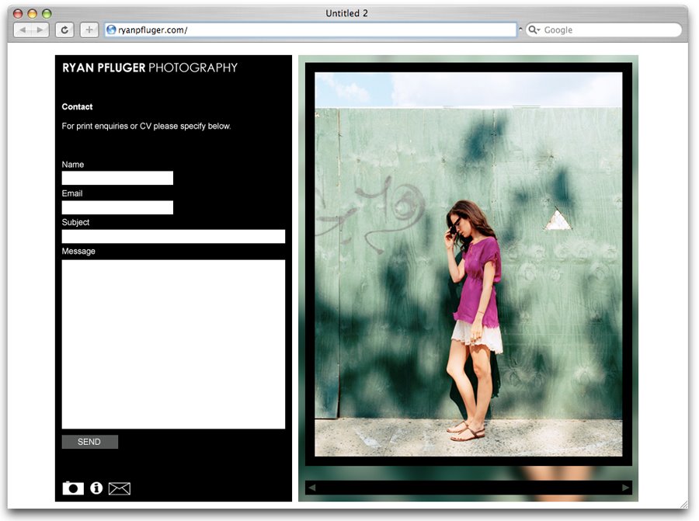Focus the Subject input field

pos(173,236)
